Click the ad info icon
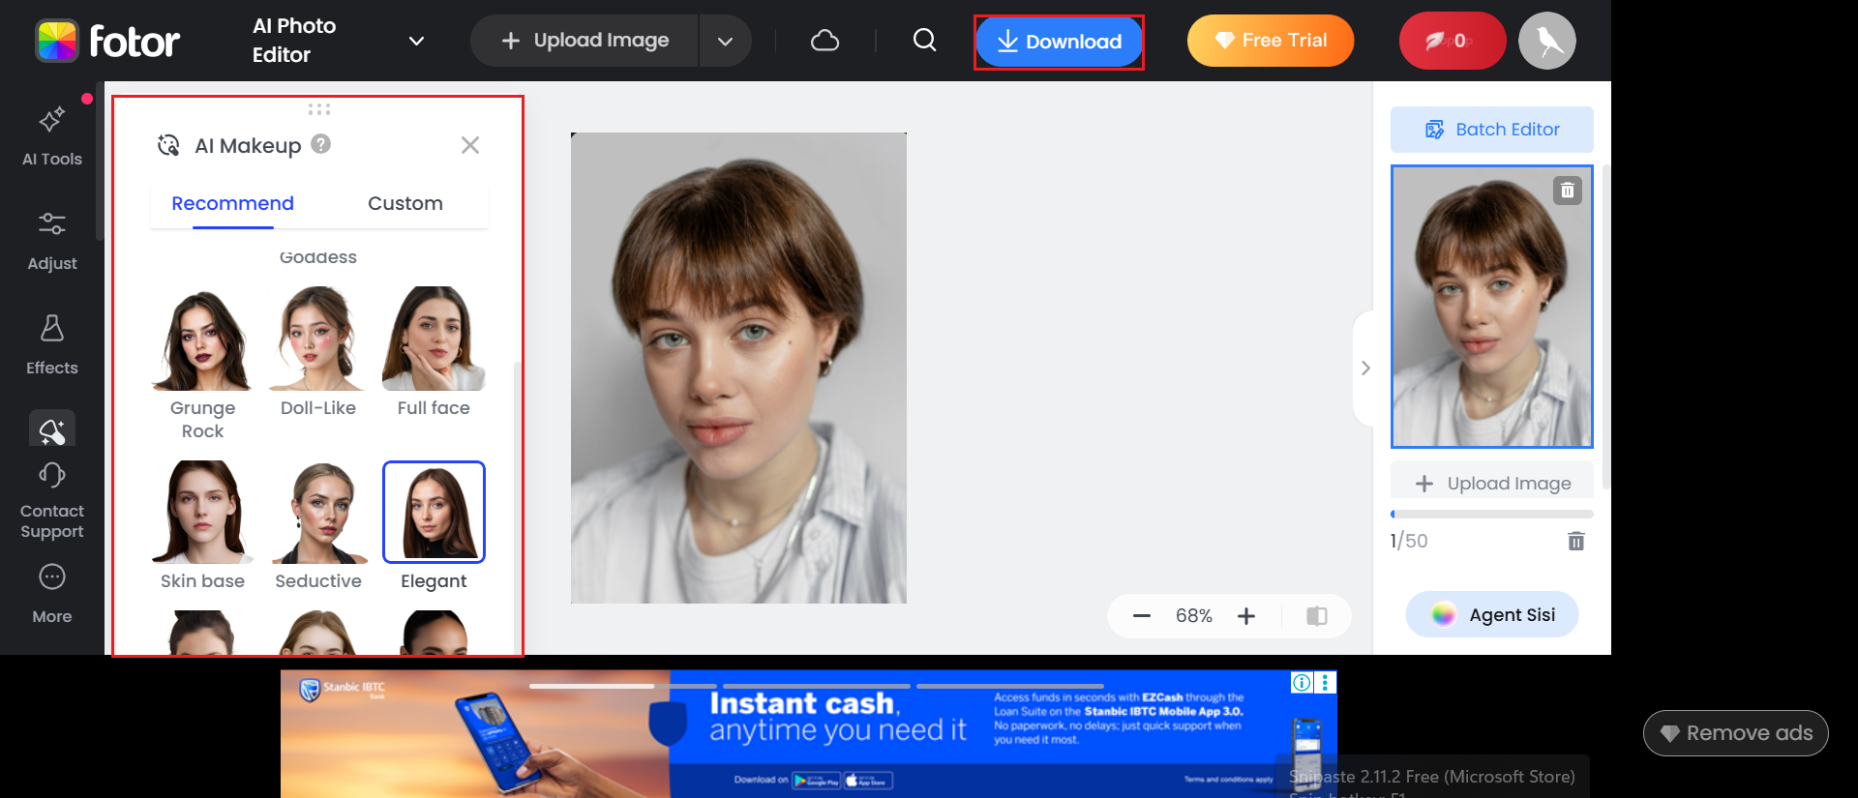 point(1303,683)
